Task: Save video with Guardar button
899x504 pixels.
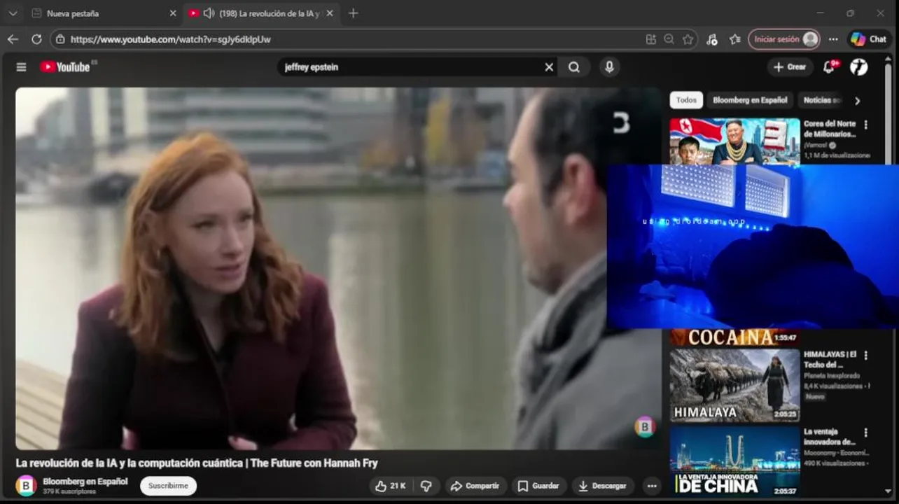Action: (538, 486)
